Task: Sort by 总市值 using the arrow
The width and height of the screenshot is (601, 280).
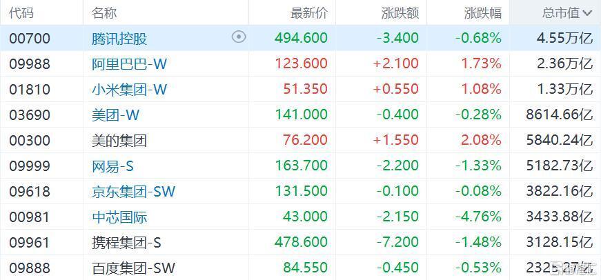Action: [x=587, y=13]
